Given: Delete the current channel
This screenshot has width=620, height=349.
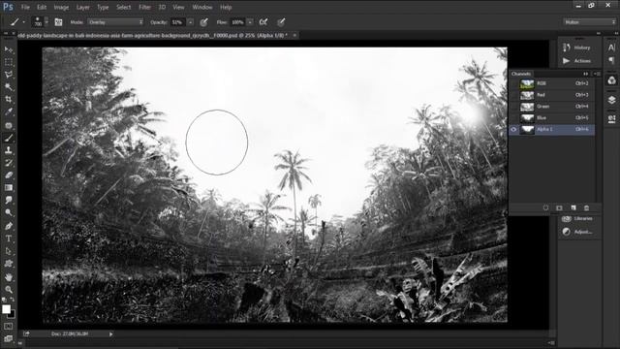Looking at the screenshot, I should [586, 207].
